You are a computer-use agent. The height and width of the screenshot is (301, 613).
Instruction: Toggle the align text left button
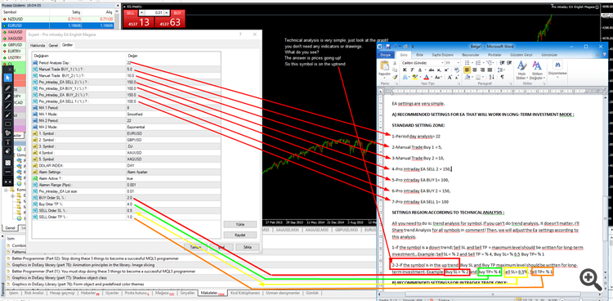[x=468, y=70]
